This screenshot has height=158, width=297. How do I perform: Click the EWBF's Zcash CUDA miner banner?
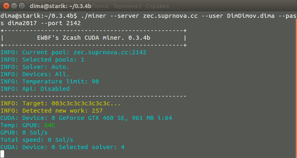94,38
